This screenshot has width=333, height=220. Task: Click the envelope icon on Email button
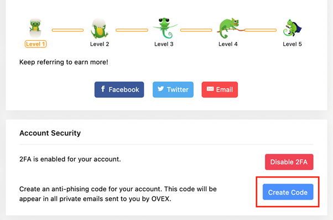coord(210,89)
